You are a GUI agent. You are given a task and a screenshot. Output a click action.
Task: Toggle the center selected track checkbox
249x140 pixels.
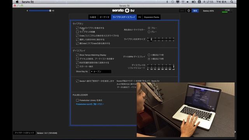click(77, 40)
